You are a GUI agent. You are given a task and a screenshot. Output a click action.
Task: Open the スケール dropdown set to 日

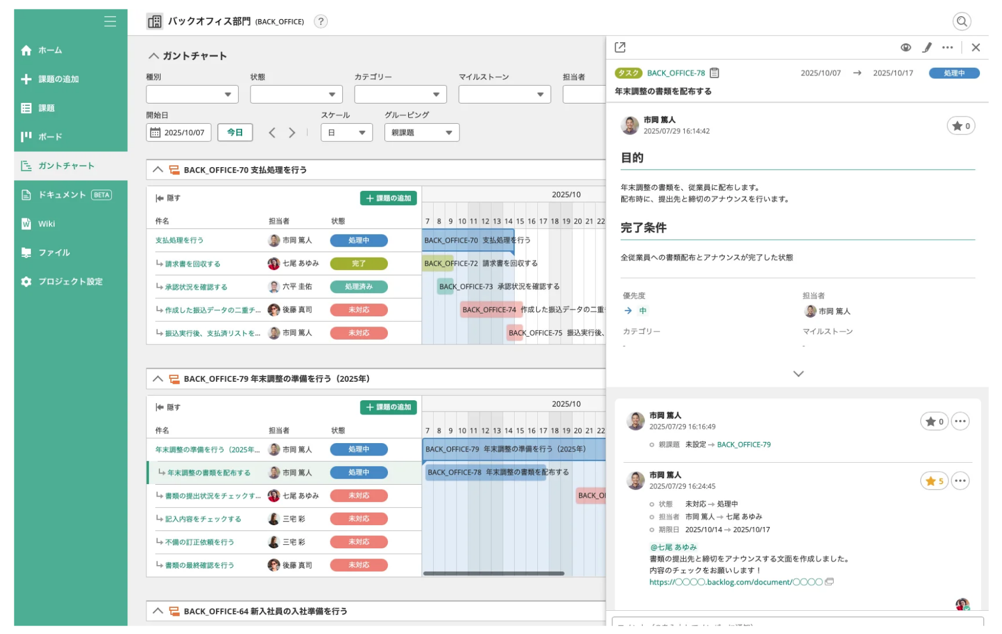(x=347, y=133)
